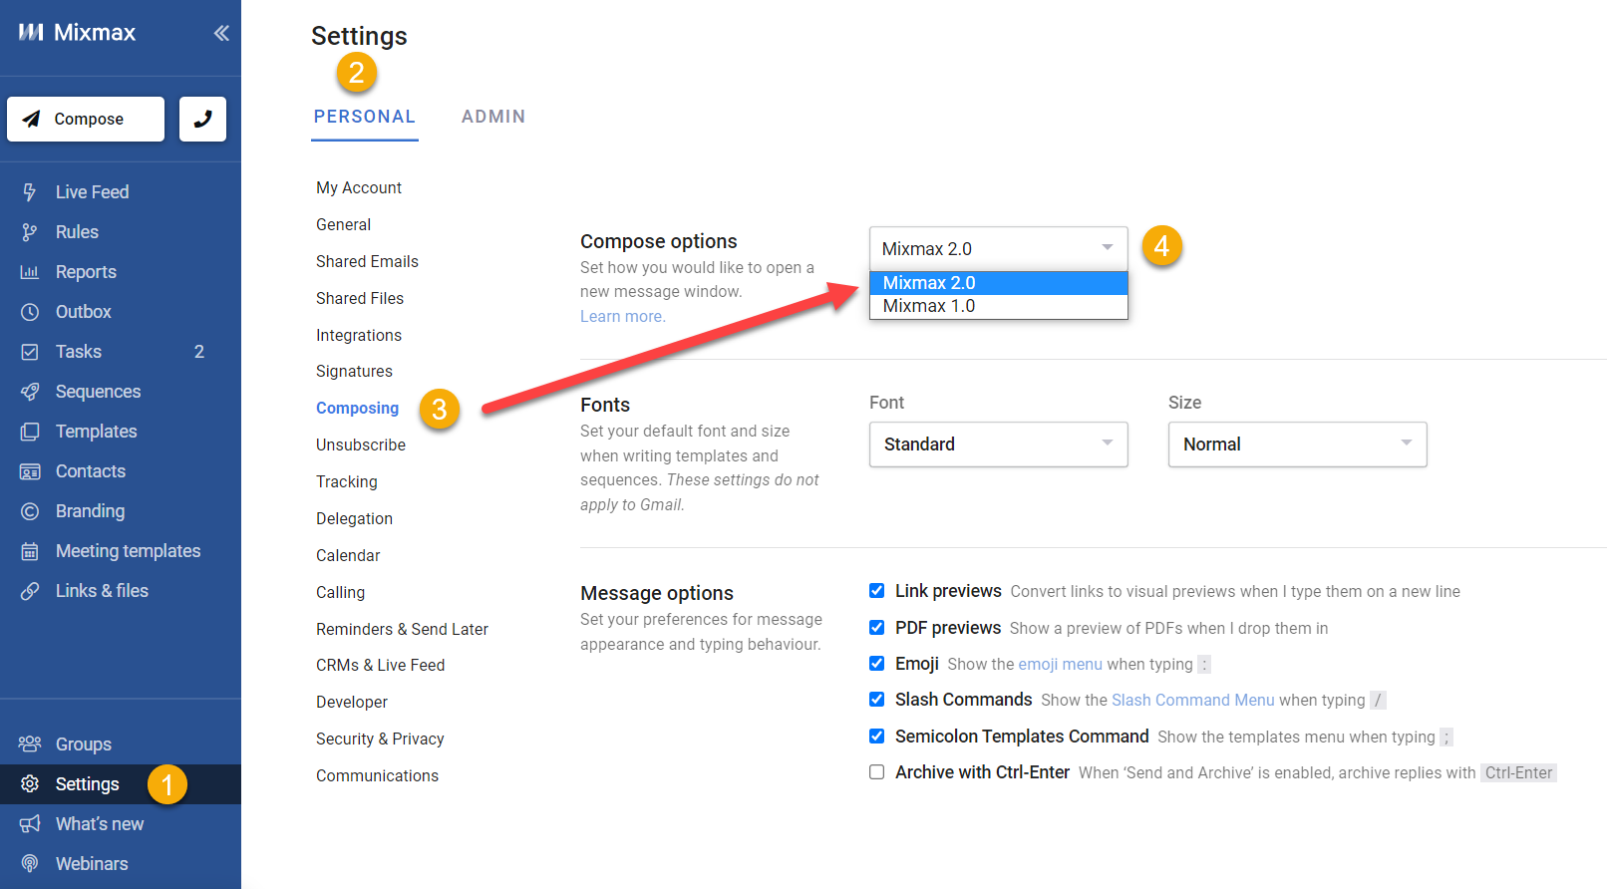Toggle the Link previews checkbox
The width and height of the screenshot is (1607, 889).
tap(877, 591)
